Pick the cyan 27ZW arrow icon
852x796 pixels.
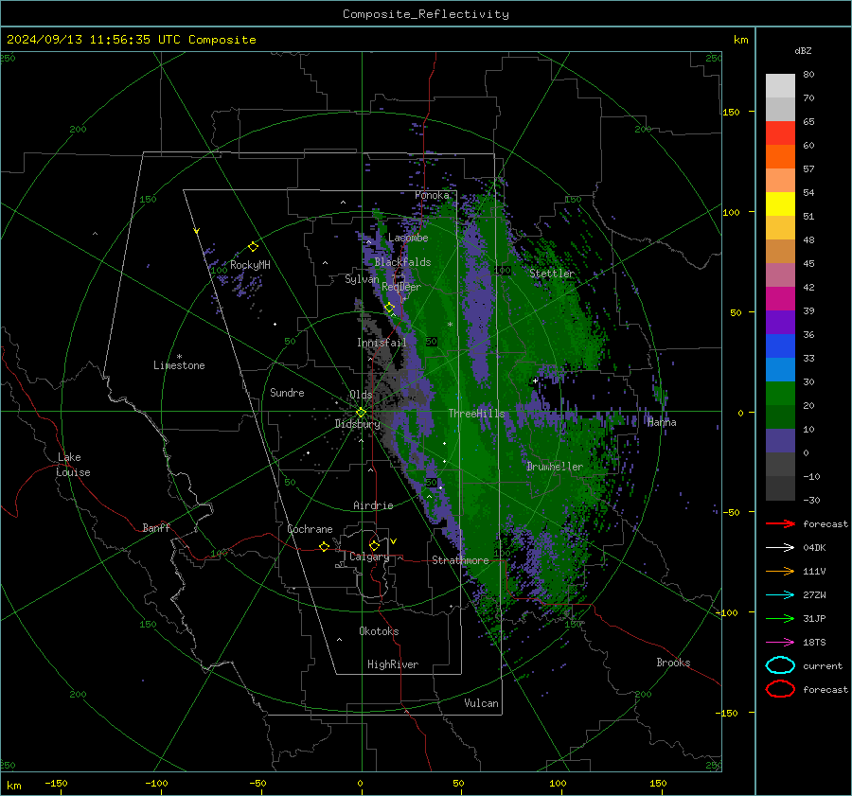point(780,595)
